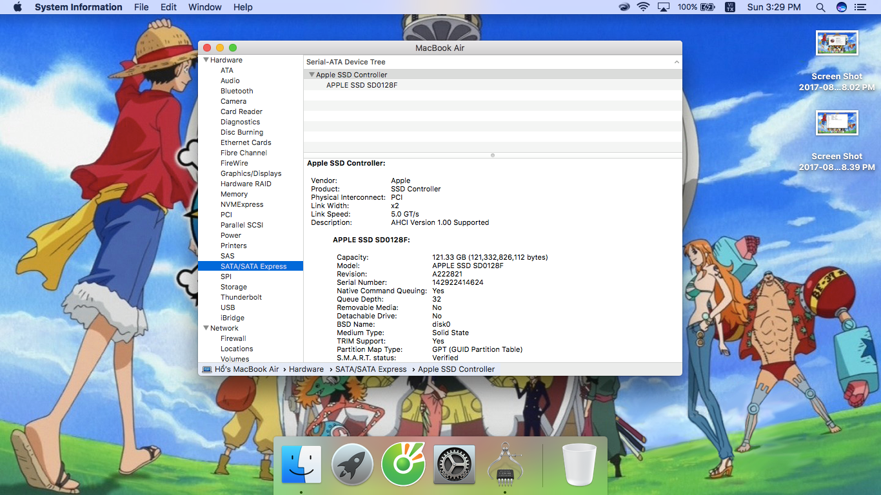Click the Sun 3:29 PM clock
The height and width of the screenshot is (495, 881).
(774, 7)
